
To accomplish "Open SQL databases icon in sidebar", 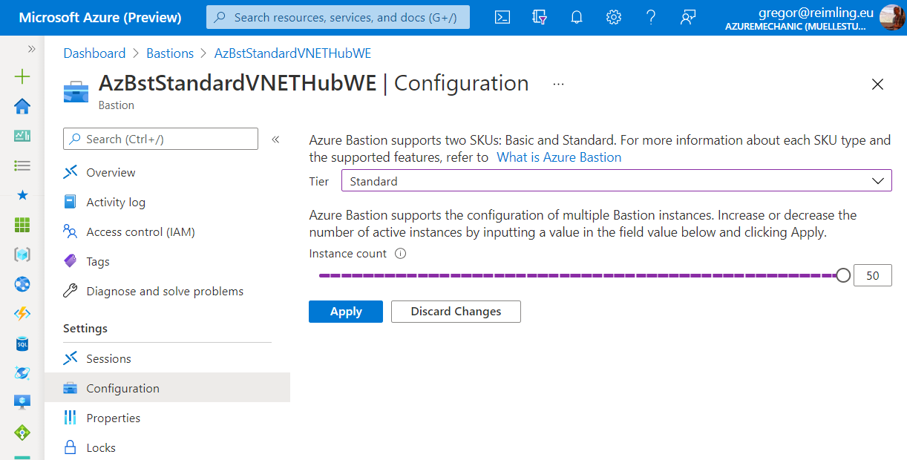I will [22, 344].
